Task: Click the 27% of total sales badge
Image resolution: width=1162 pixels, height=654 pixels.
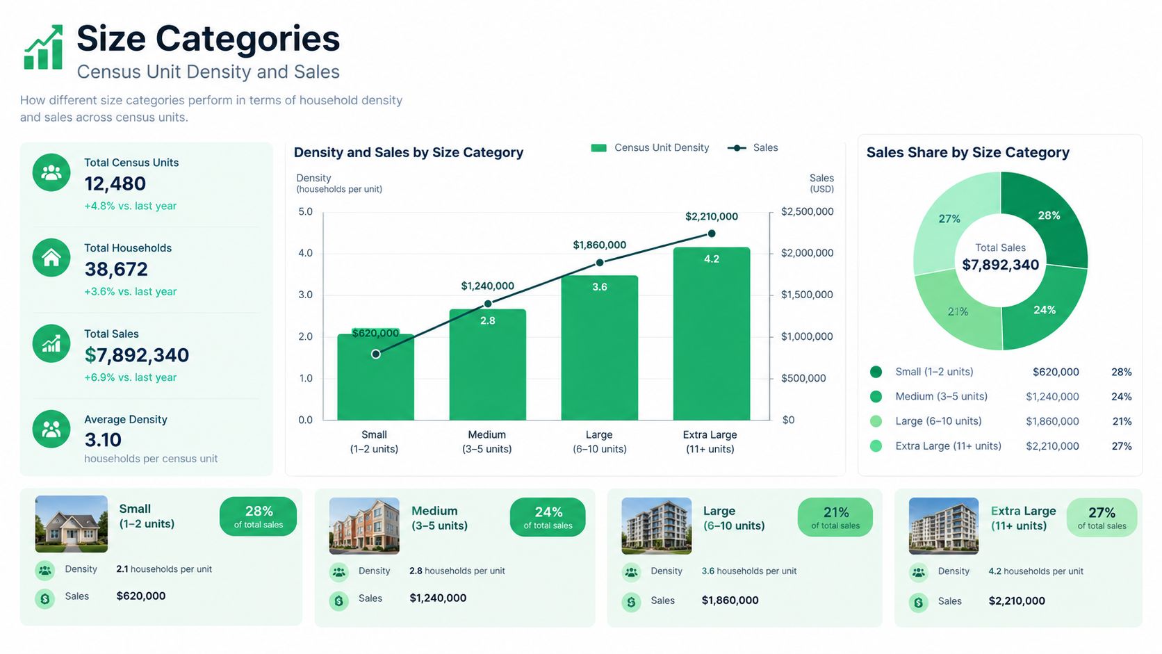Action: (1102, 517)
